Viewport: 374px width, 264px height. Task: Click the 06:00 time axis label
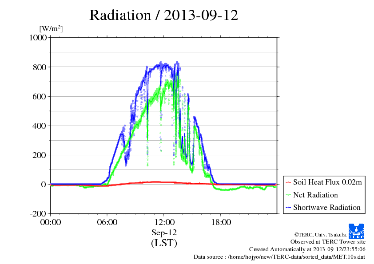tap(107, 222)
